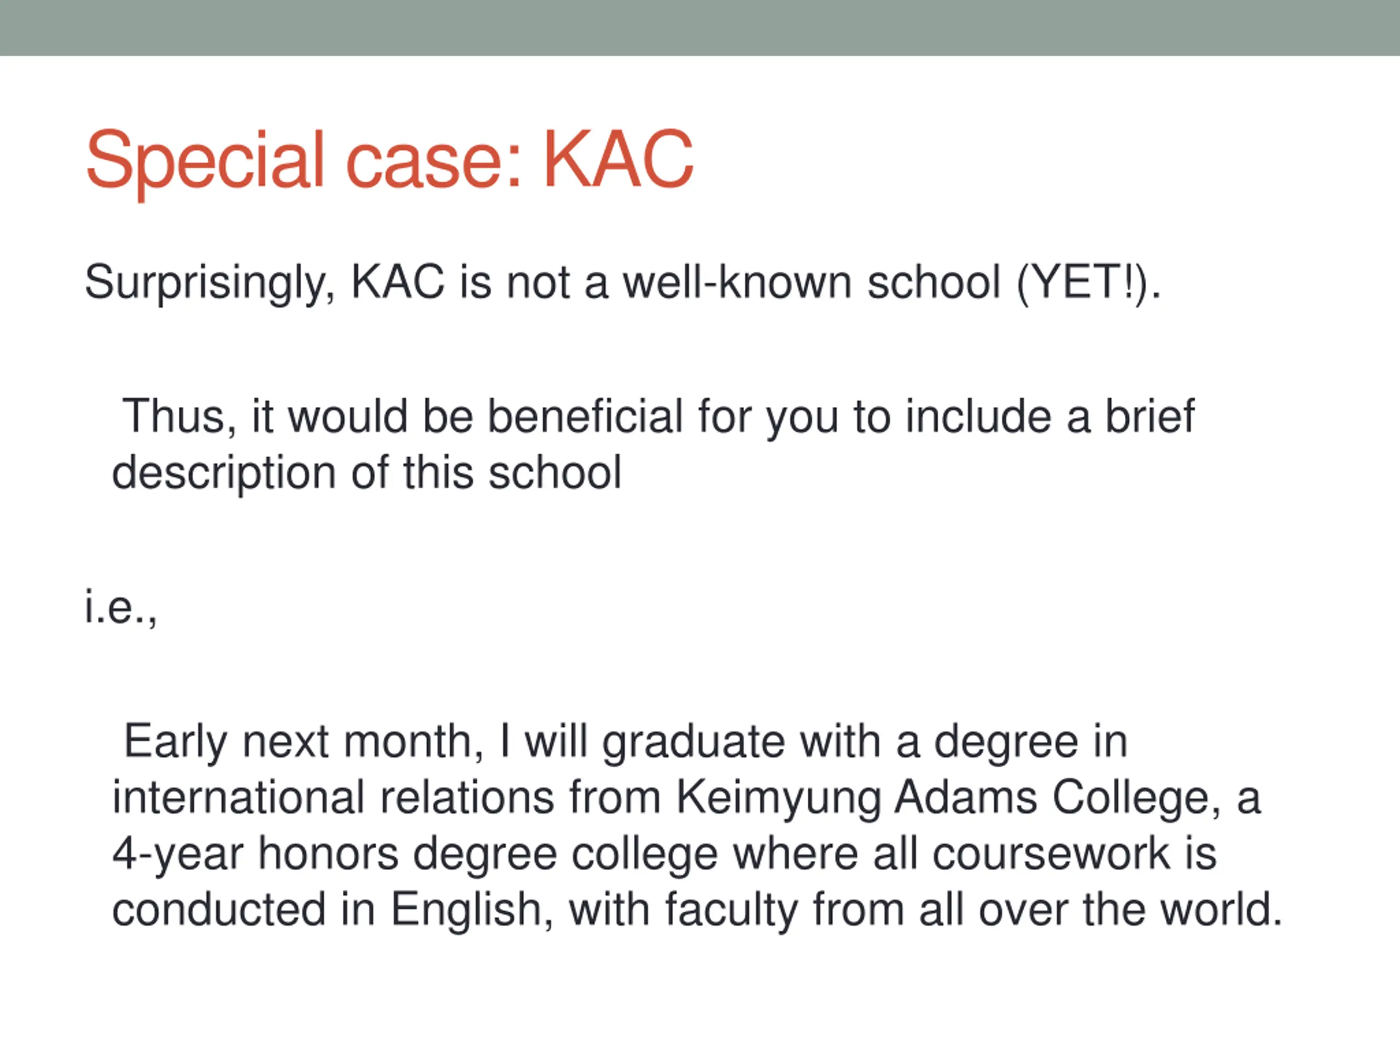
Task: Click the "4-year" text
Action: pos(177,854)
